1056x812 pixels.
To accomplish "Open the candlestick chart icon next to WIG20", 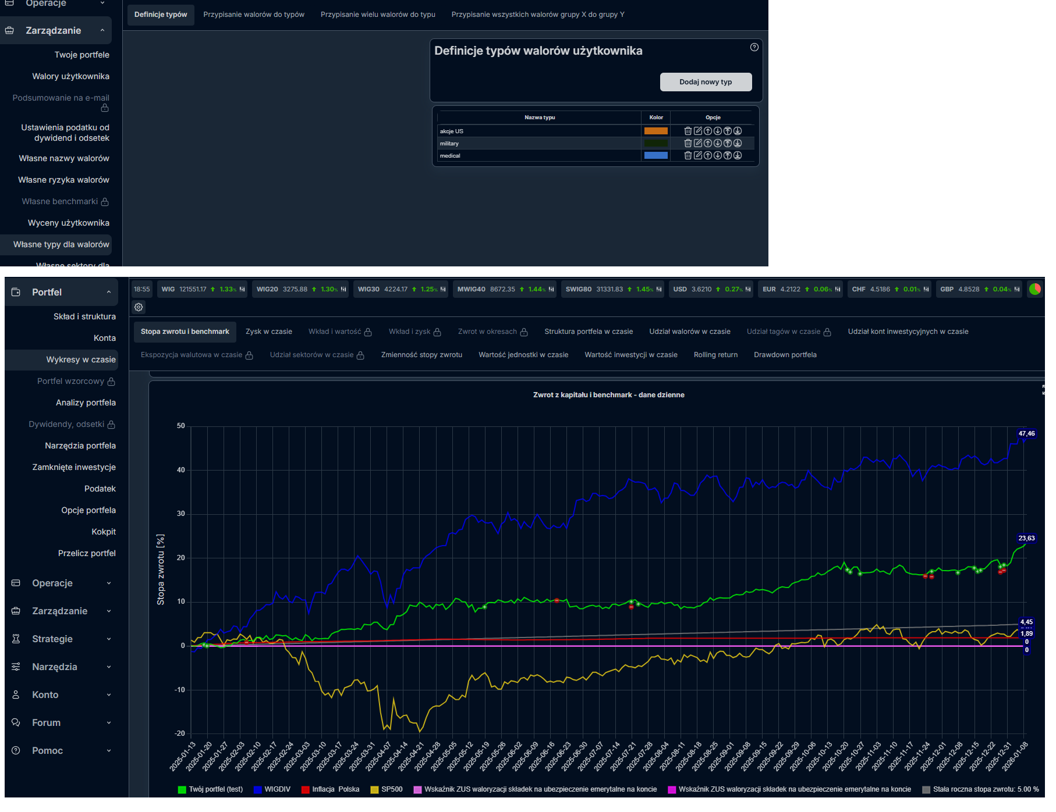I will click(x=343, y=289).
